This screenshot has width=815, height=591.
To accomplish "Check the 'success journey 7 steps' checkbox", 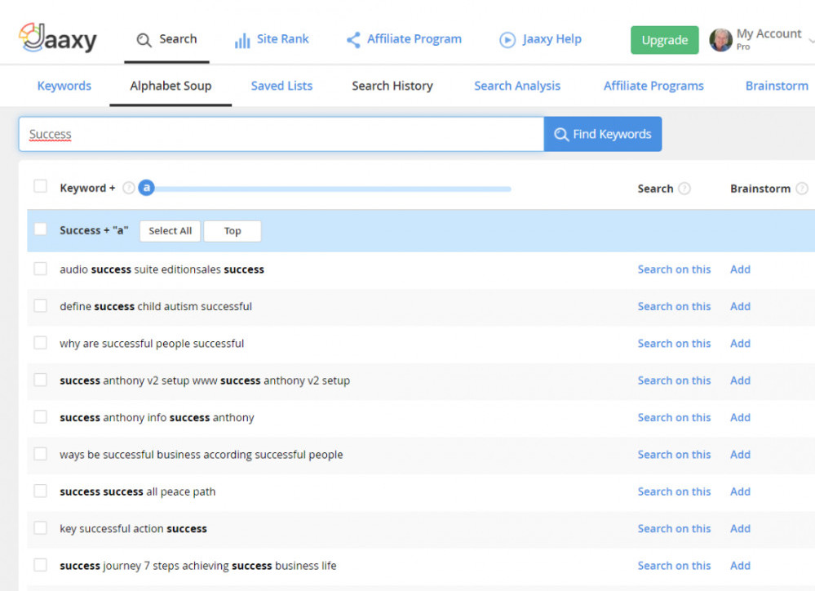I will [40, 564].
